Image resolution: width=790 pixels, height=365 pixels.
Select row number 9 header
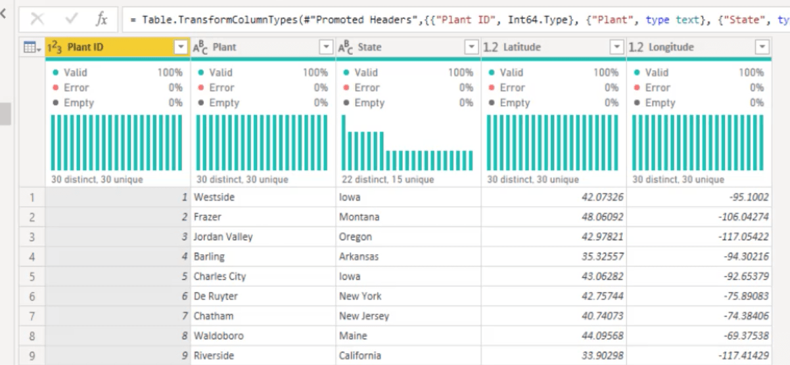[32, 355]
